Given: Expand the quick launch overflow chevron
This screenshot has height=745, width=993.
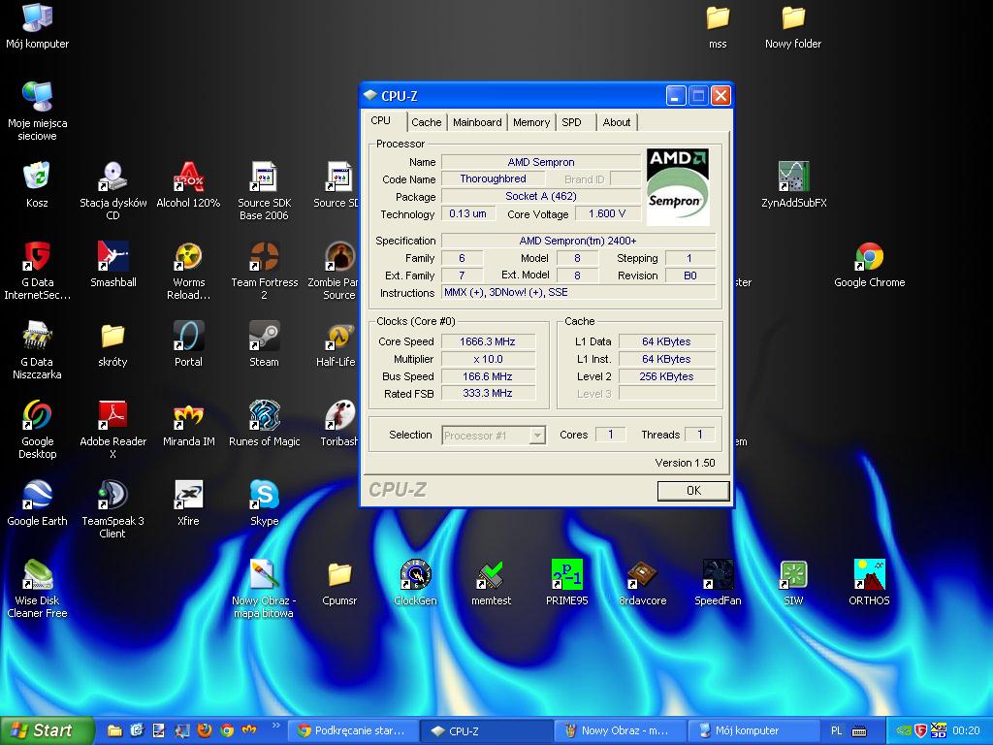Looking at the screenshot, I should point(275,726).
